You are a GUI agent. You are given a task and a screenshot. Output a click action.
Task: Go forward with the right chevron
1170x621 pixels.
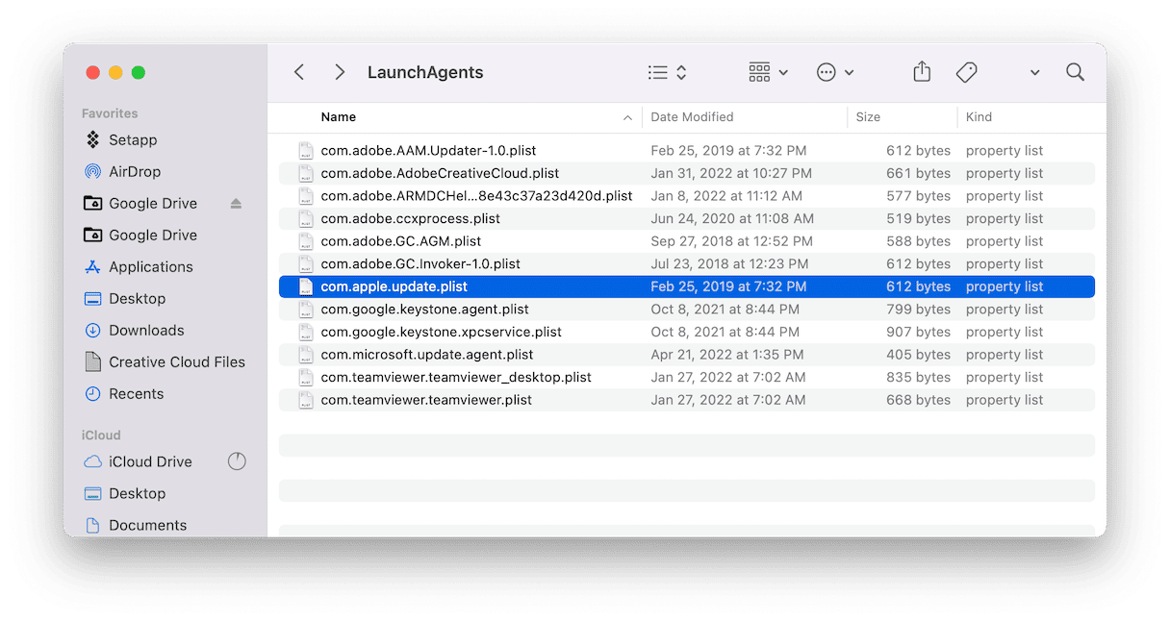pos(340,72)
